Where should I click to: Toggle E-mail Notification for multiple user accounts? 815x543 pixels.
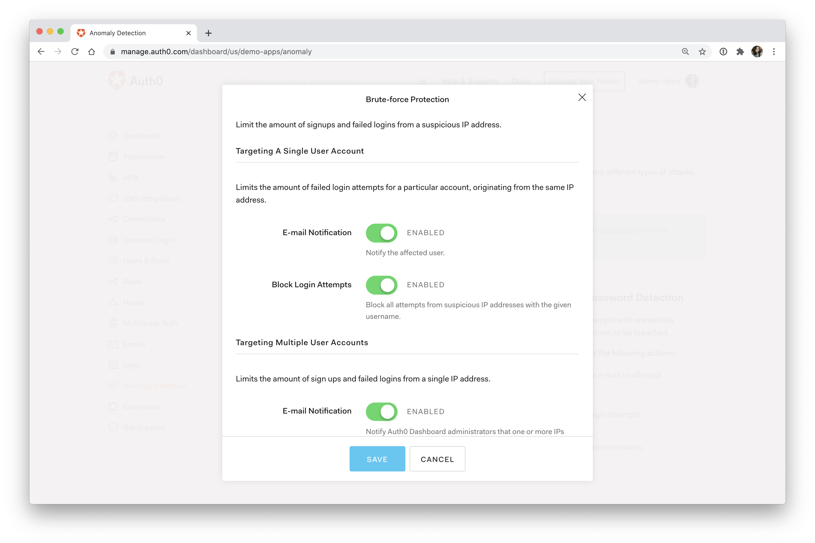(381, 411)
